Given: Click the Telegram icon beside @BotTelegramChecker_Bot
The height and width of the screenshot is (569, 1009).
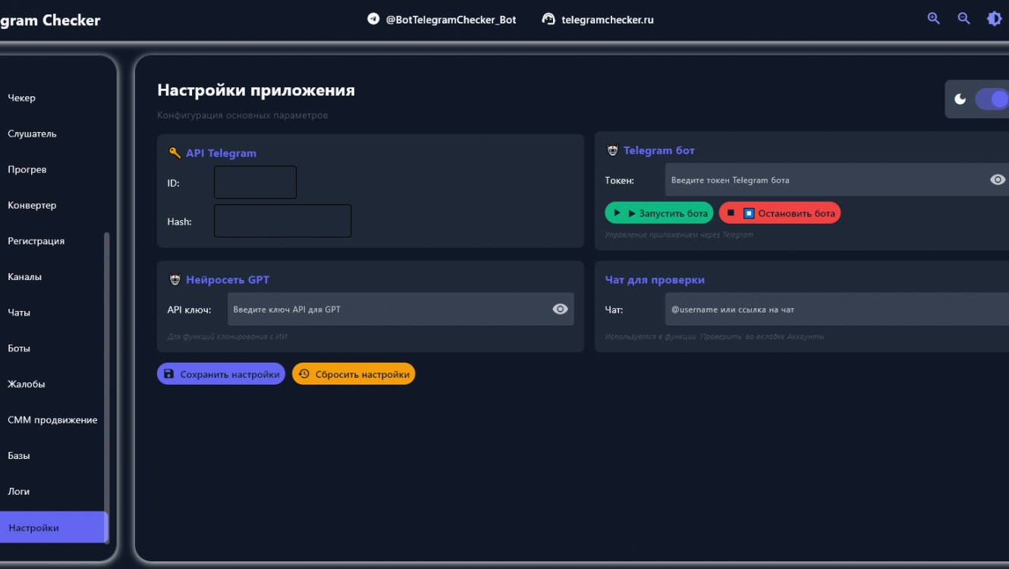Looking at the screenshot, I should [x=373, y=19].
